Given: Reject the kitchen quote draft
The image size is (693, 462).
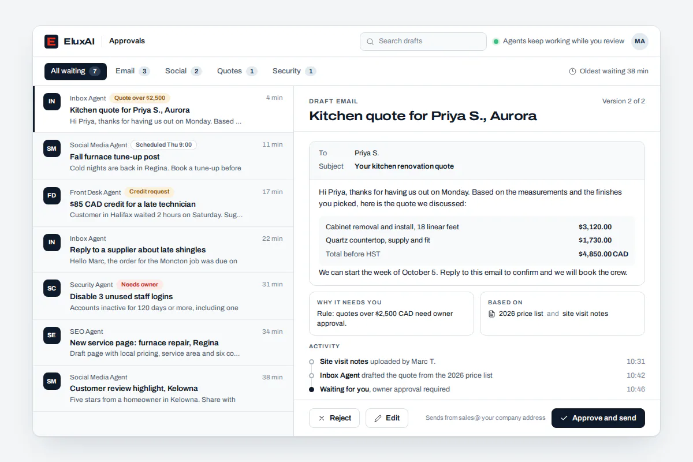Looking at the screenshot, I should point(334,418).
